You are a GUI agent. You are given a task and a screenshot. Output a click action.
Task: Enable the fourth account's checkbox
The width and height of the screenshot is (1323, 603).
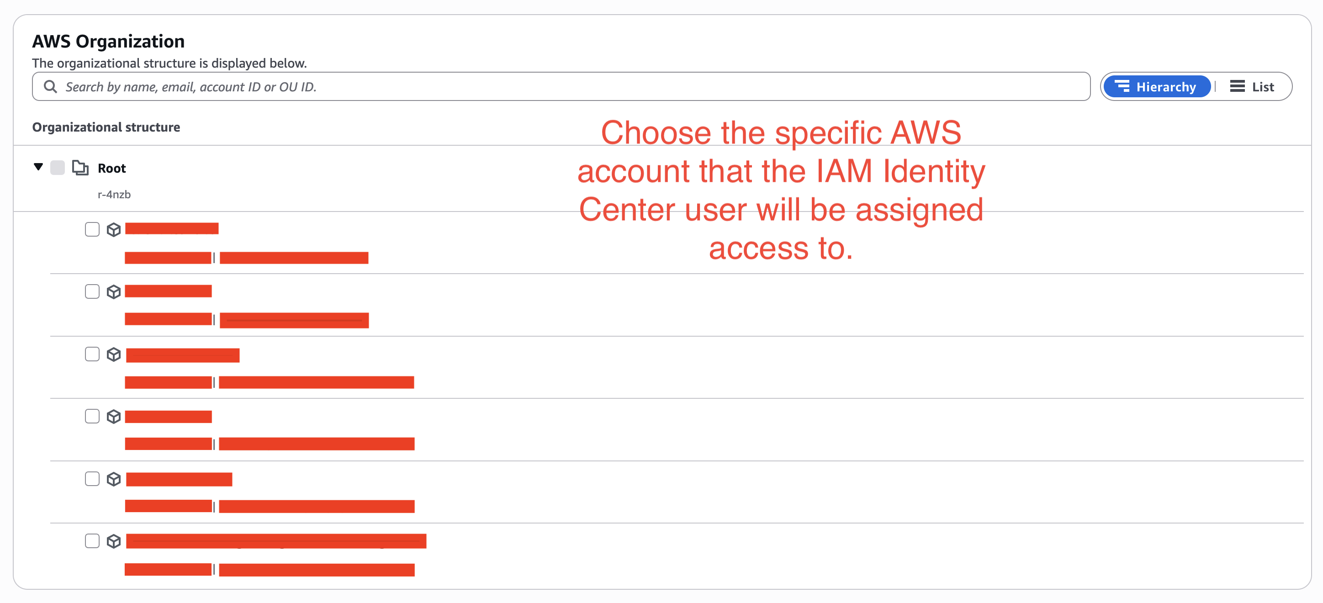pos(92,416)
